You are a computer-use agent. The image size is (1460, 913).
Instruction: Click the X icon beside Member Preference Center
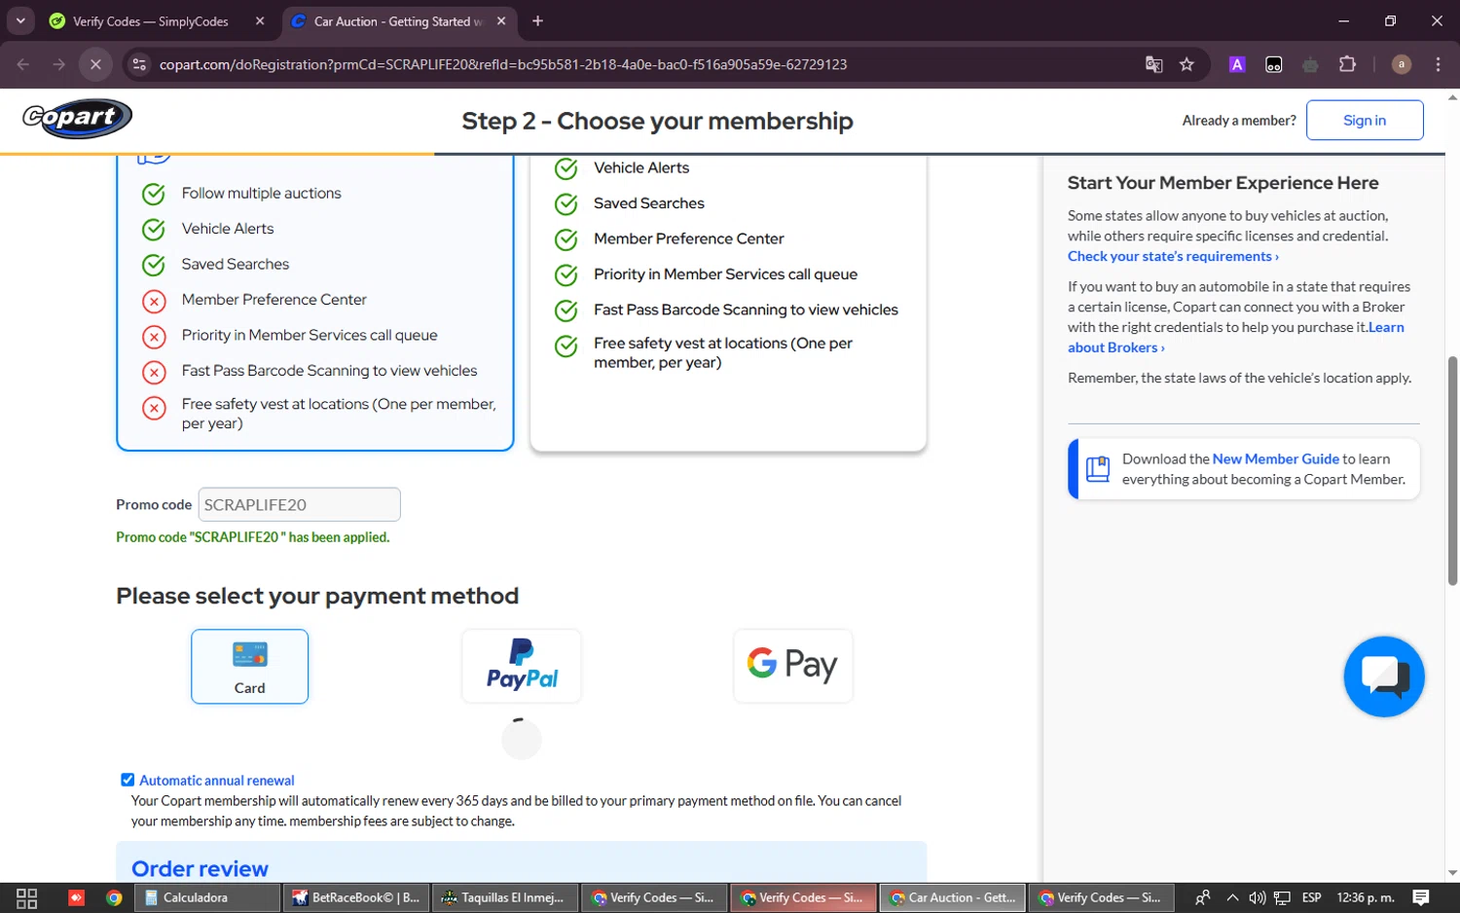tap(154, 301)
